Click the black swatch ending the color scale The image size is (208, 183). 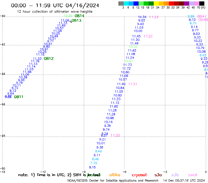click(202, 3)
